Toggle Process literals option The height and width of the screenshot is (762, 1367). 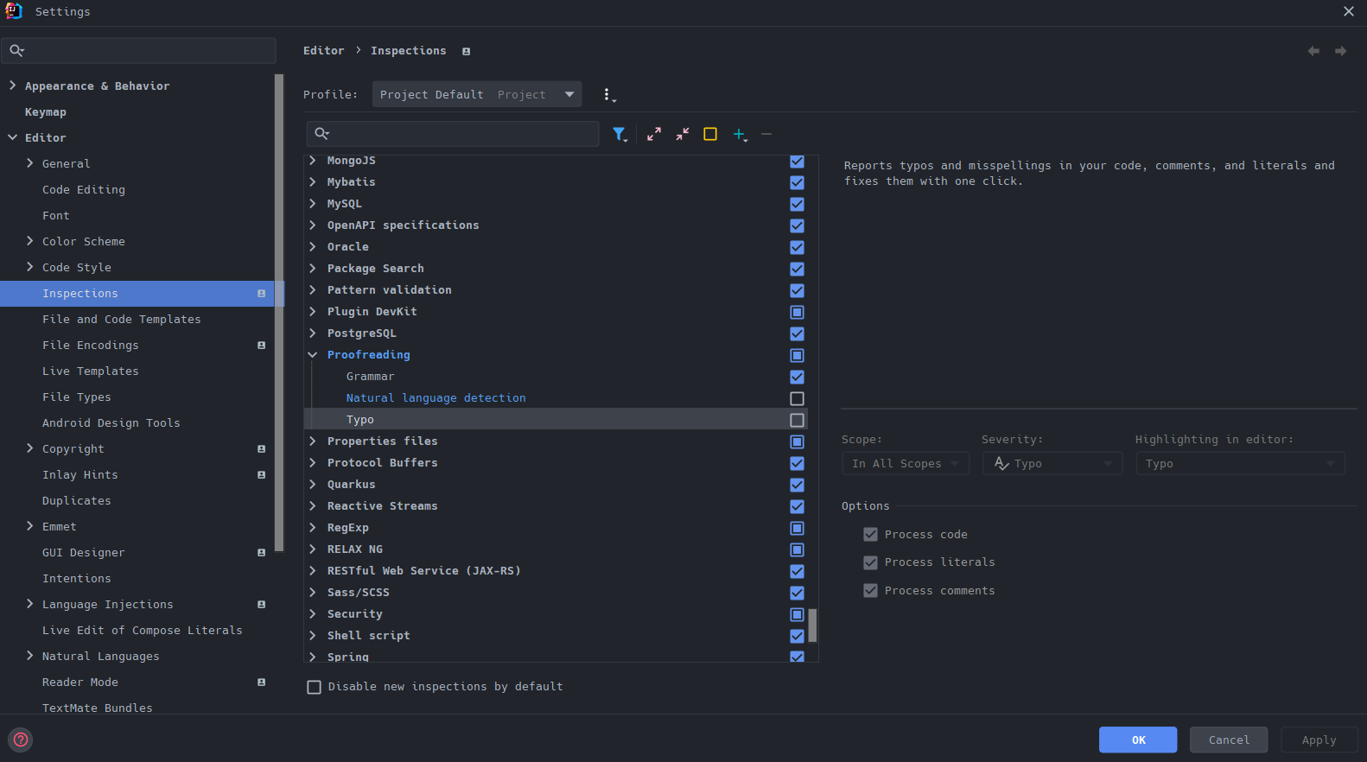coord(870,562)
